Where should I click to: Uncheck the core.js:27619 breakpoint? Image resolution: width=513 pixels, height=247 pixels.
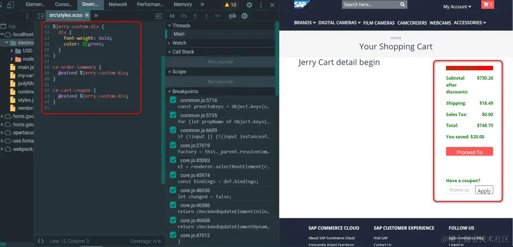(x=173, y=145)
